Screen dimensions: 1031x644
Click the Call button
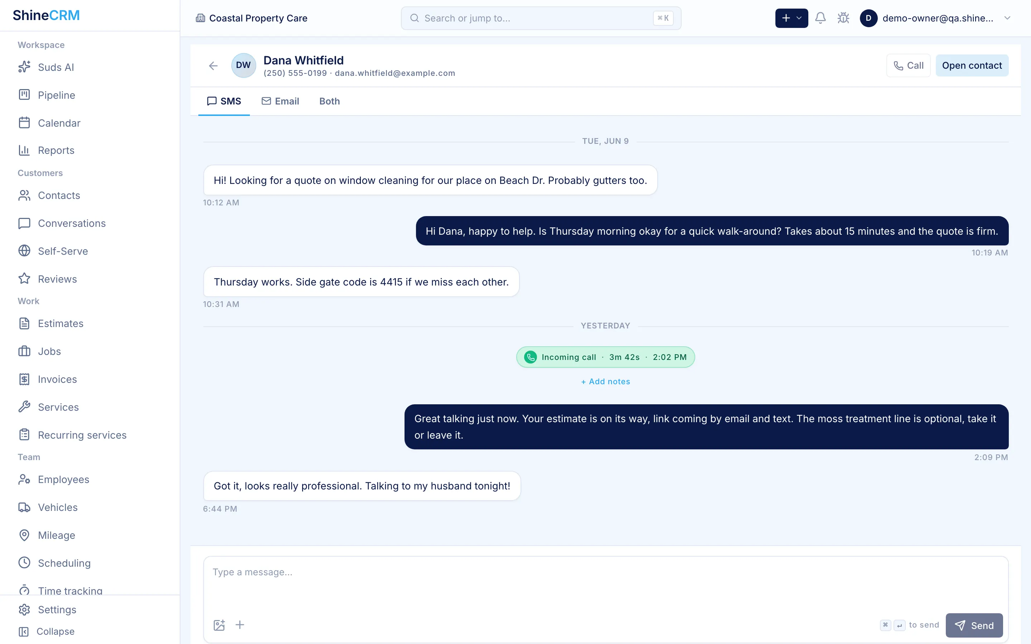(x=908, y=65)
